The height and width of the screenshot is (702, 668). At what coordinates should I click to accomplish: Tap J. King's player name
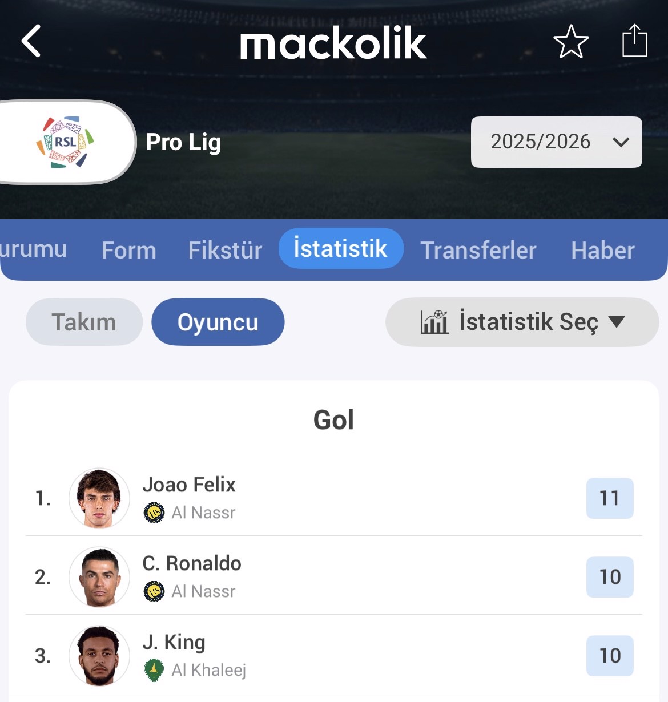click(174, 642)
